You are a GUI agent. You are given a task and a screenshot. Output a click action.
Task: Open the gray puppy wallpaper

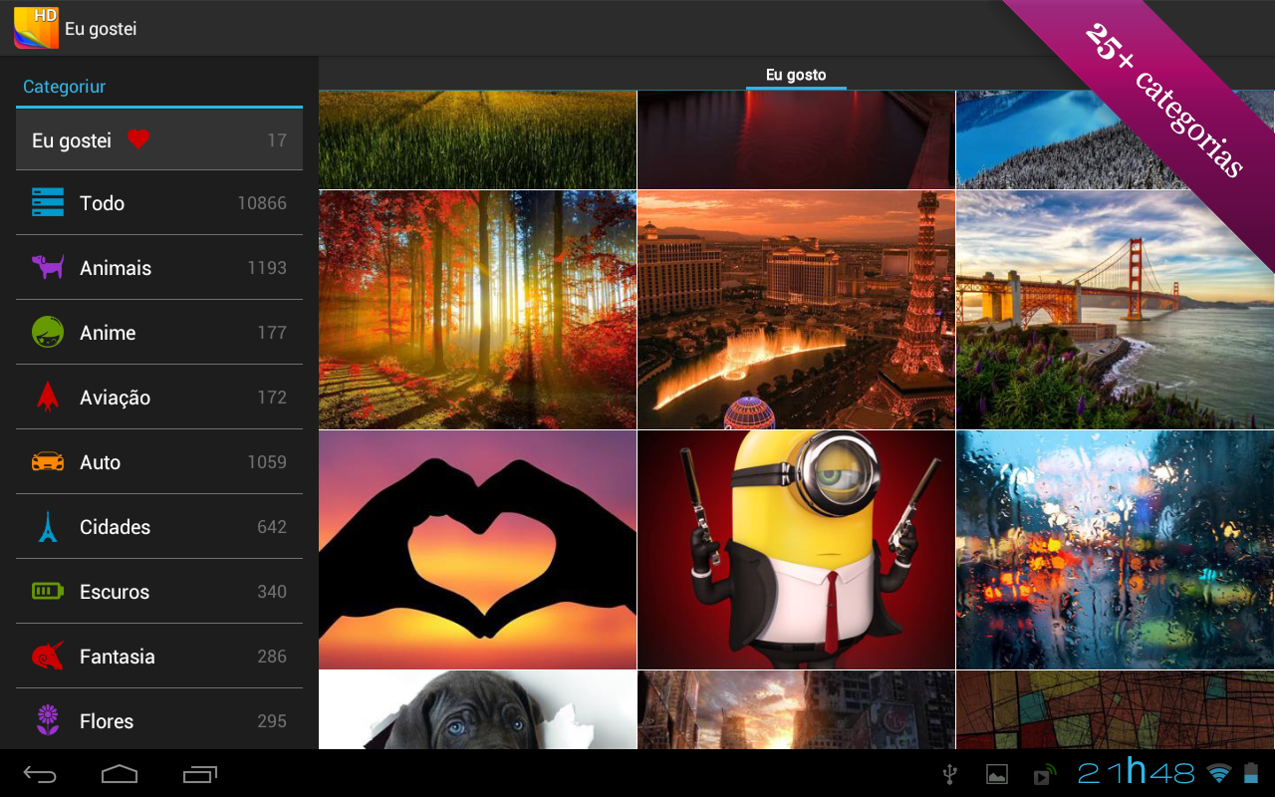click(477, 709)
